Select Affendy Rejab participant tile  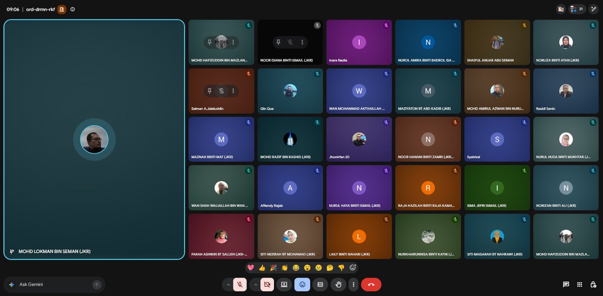290,188
